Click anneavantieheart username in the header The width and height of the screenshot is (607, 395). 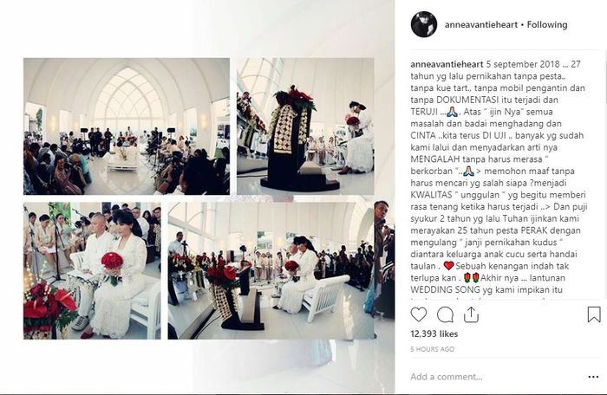point(481,25)
